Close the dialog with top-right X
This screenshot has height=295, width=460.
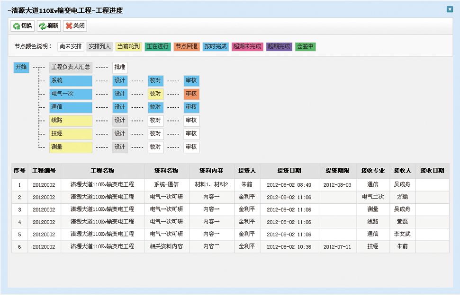click(450, 9)
